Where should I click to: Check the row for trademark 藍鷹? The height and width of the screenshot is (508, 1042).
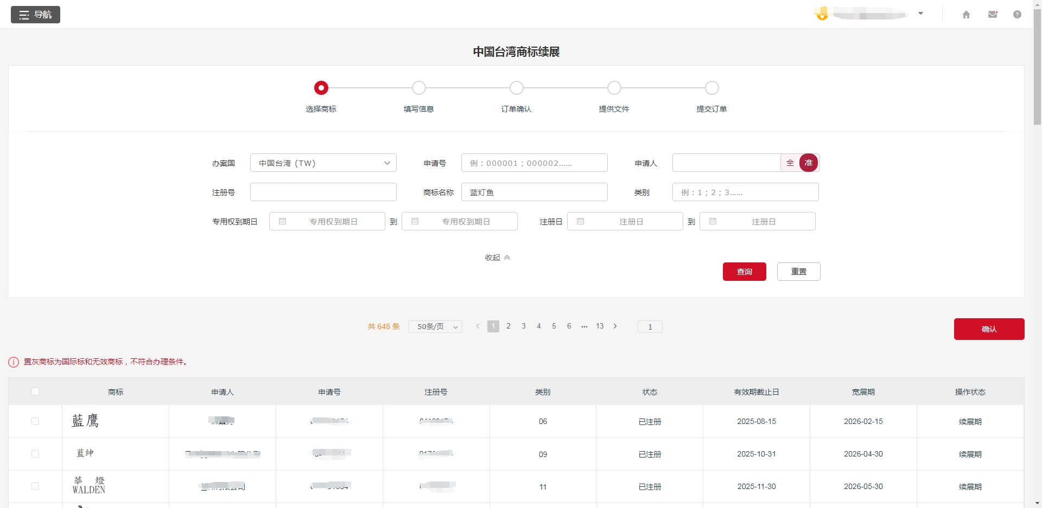point(35,421)
